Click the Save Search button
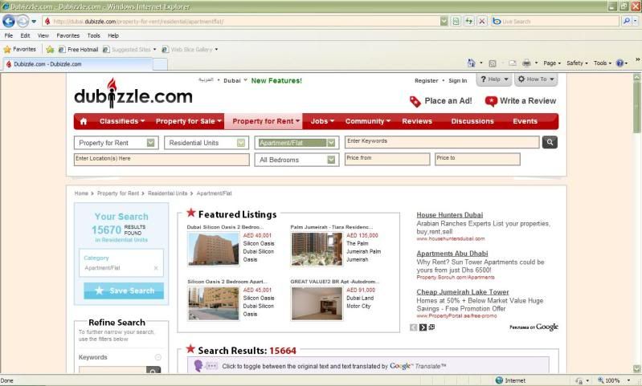The width and height of the screenshot is (642, 386). [124, 291]
